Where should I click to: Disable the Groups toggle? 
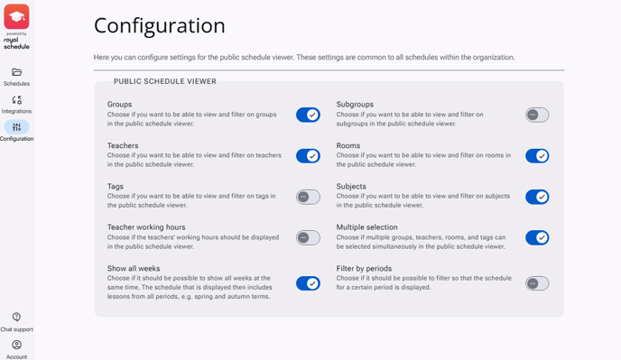308,115
